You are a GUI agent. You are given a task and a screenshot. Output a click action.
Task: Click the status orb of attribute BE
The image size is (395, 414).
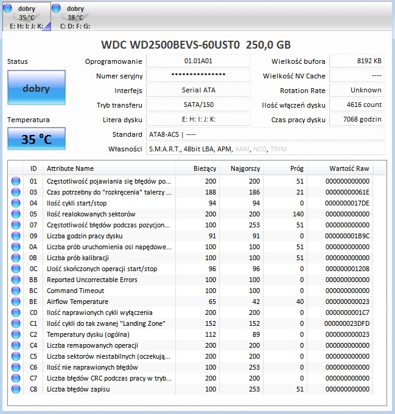(16, 302)
